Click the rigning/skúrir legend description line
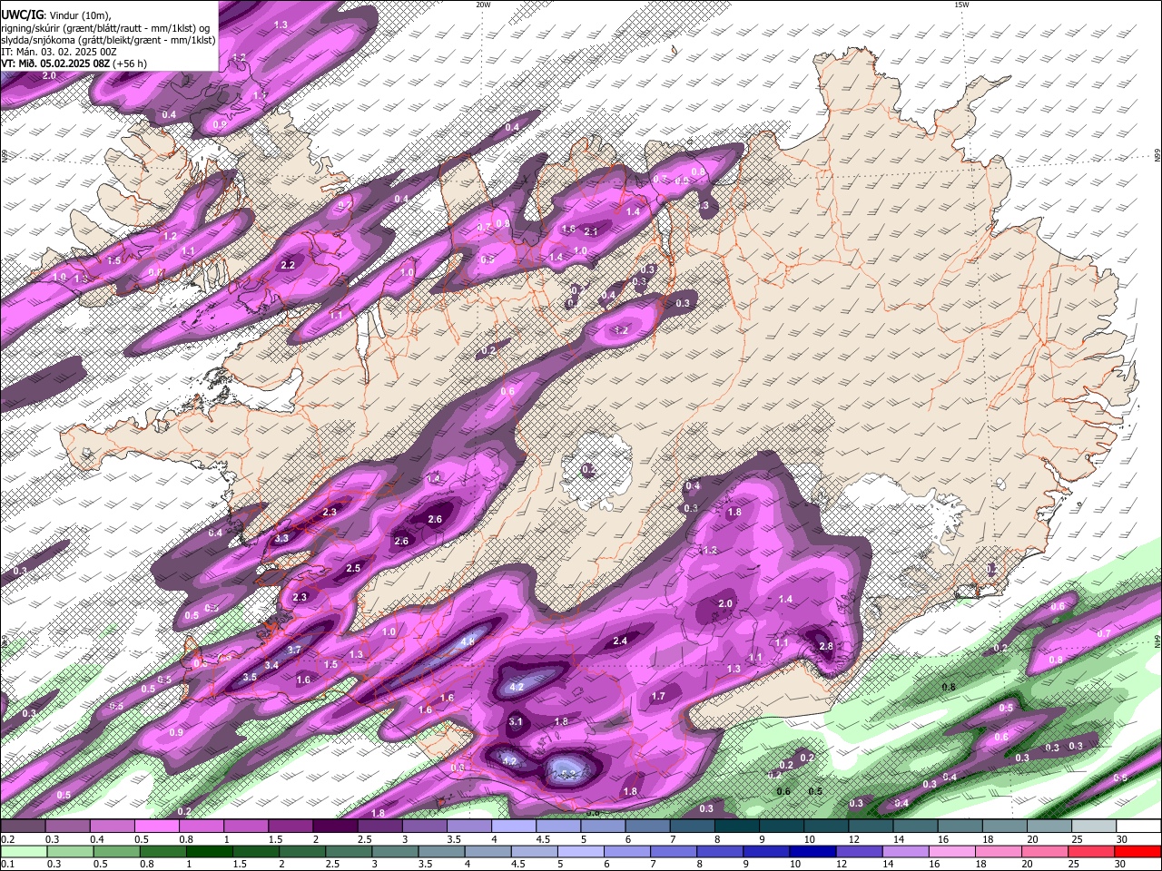1162x871 pixels. pos(105,27)
